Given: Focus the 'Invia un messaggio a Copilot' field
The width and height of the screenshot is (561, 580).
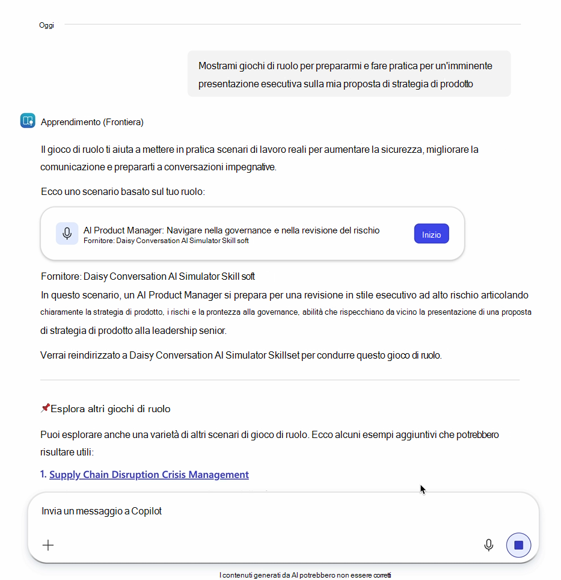Looking at the screenshot, I should 283,511.
